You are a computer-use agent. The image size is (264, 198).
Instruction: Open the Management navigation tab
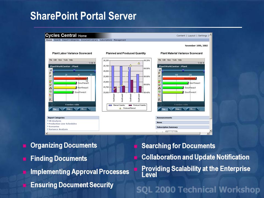pyautogui.click(x=120, y=40)
